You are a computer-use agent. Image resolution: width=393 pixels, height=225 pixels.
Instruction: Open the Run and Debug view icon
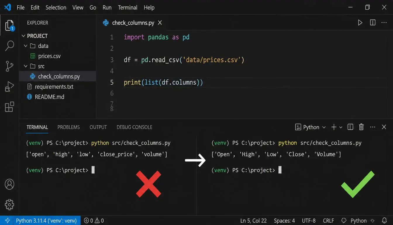(10, 87)
